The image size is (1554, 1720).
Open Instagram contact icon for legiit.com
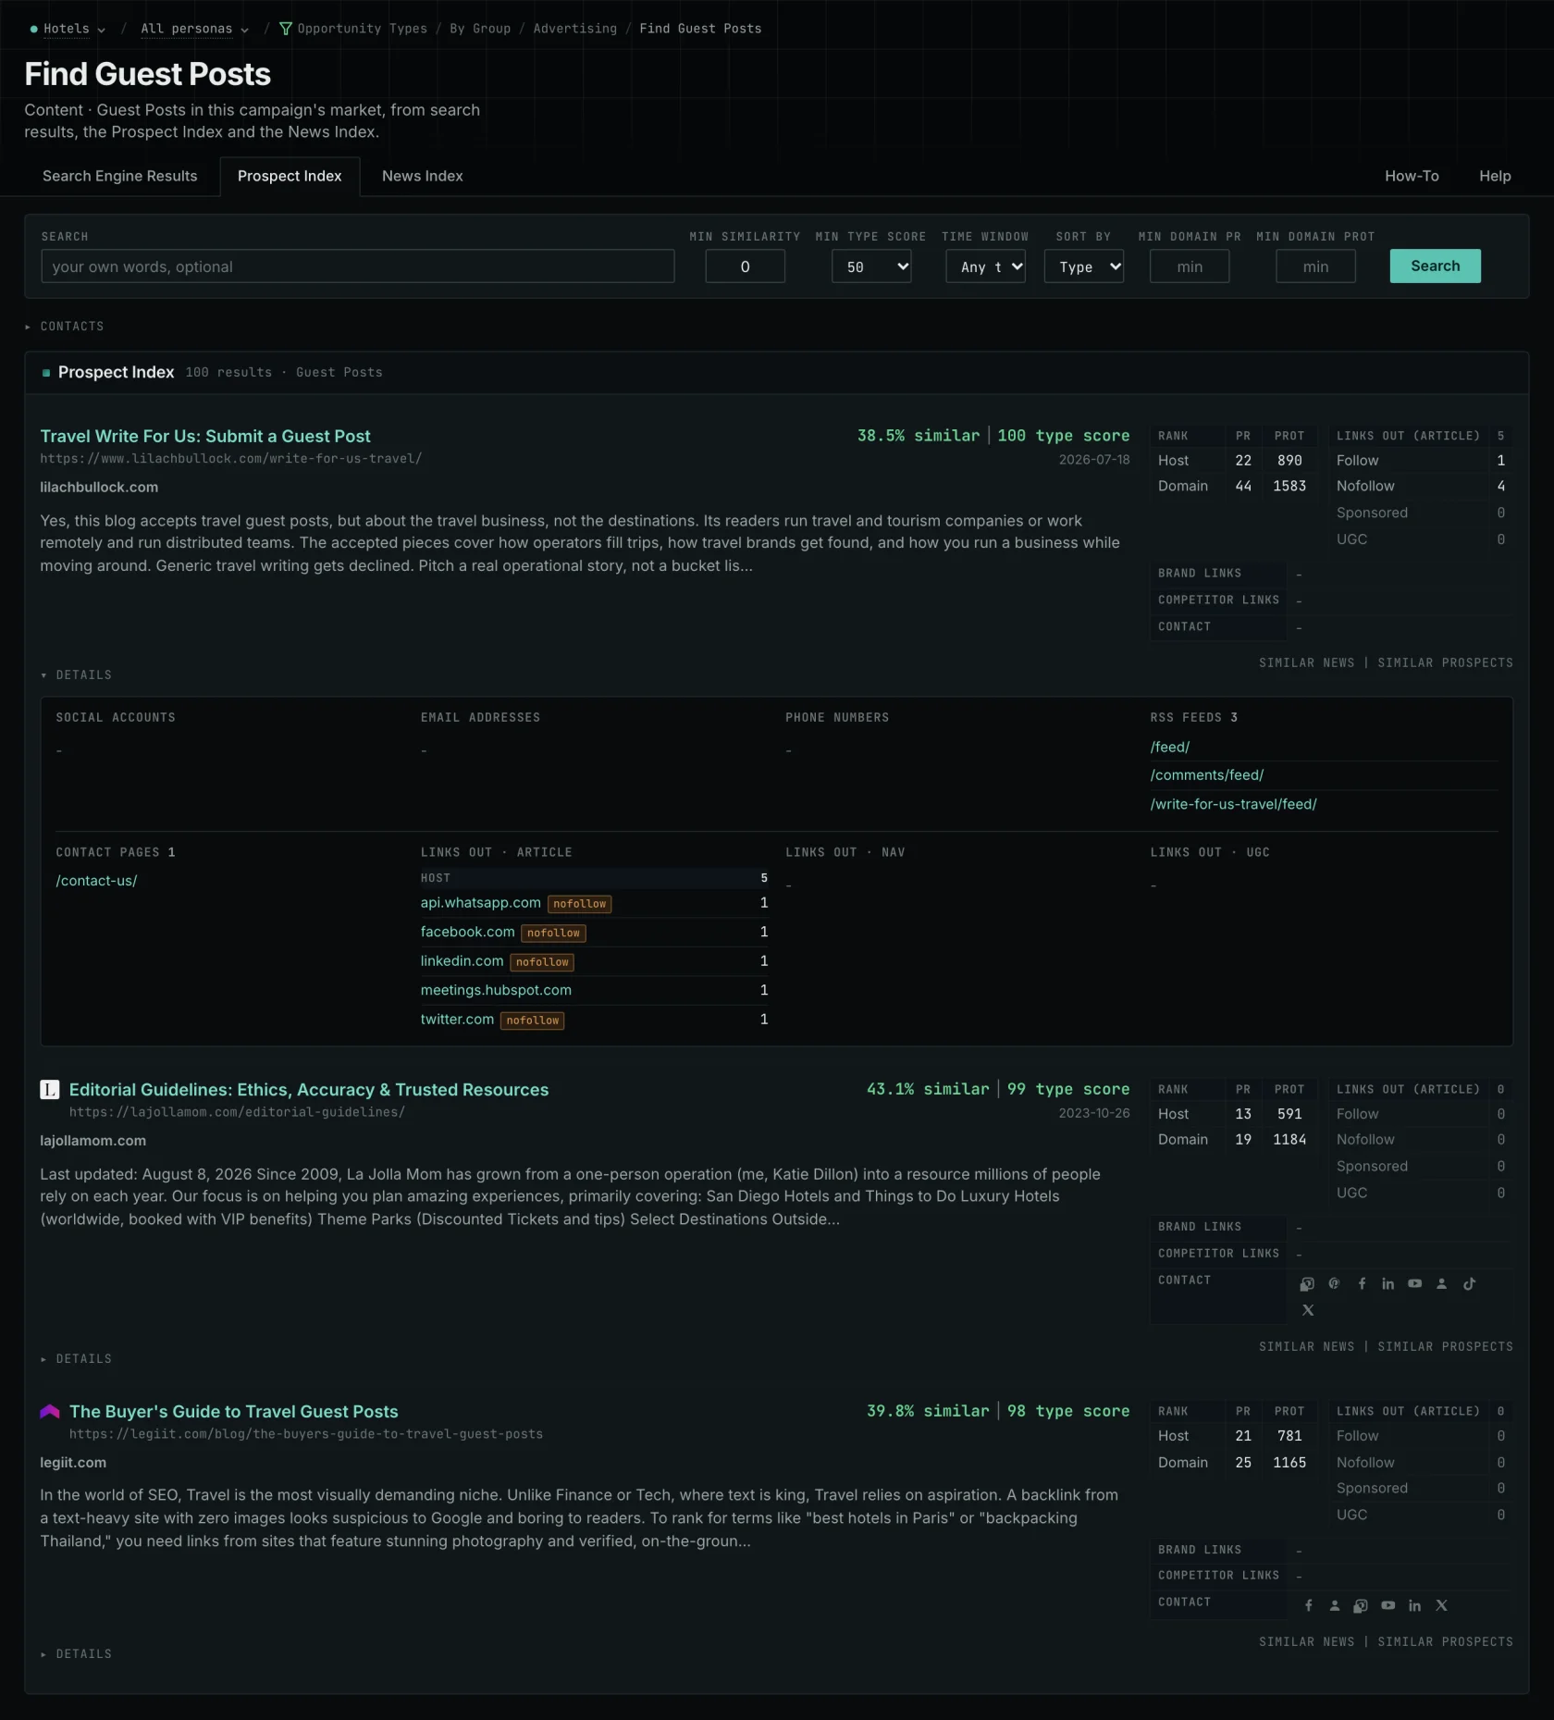coord(1361,1605)
